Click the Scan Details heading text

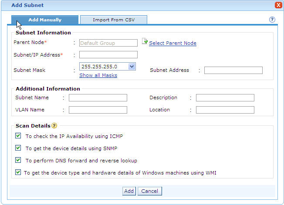pos(33,126)
